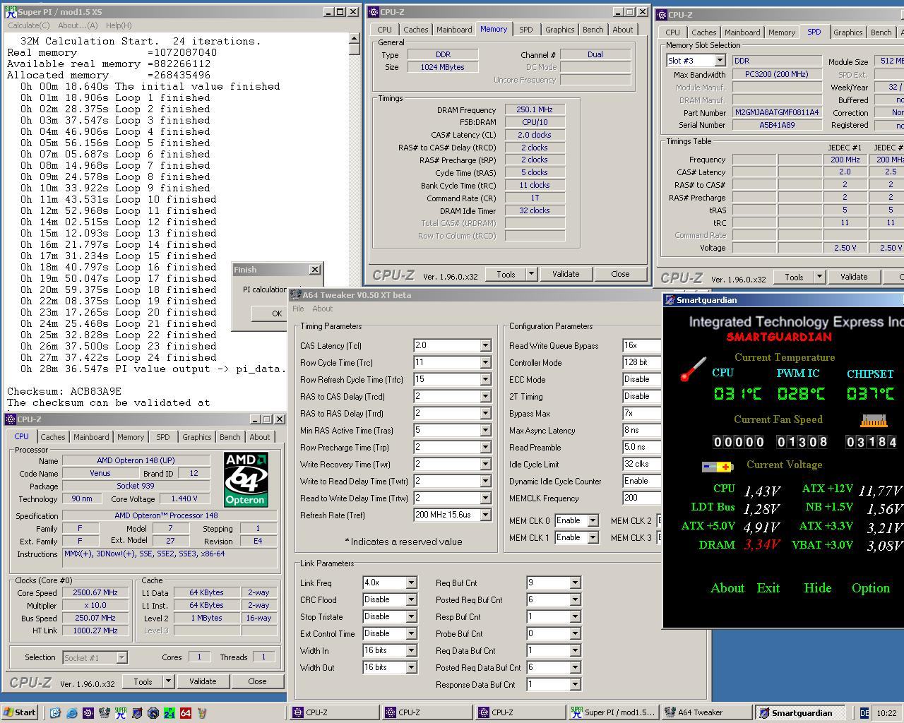Open Calculate(C) menu in Super PI

pyautogui.click(x=28, y=25)
